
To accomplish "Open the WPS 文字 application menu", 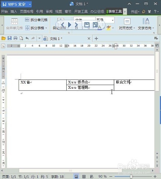I will click(17, 4).
